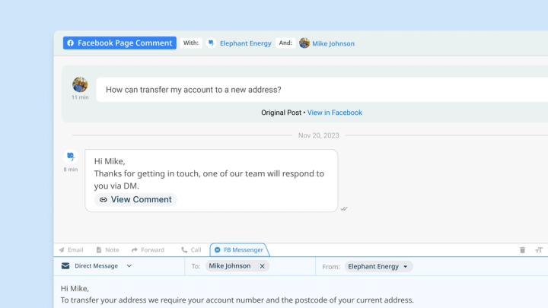548x308 pixels.
Task: Switch to the Email tab
Action: pyautogui.click(x=72, y=250)
